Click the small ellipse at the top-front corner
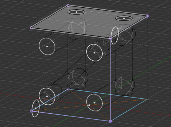Viewport: 171px width, 127px height. 115,35
